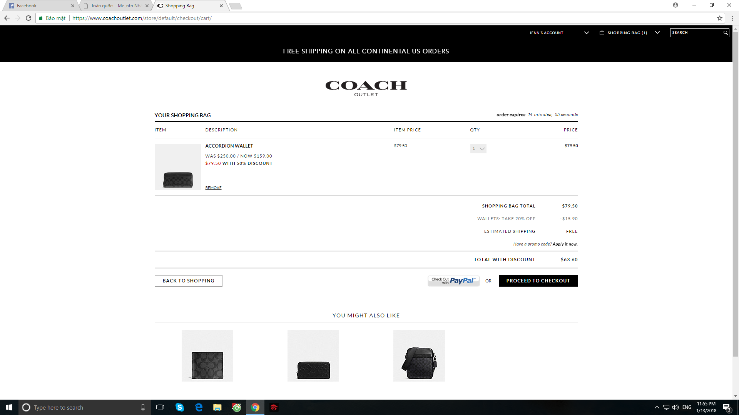Click the Accordion Wallet thumbnail image
739x415 pixels.
[x=177, y=167]
